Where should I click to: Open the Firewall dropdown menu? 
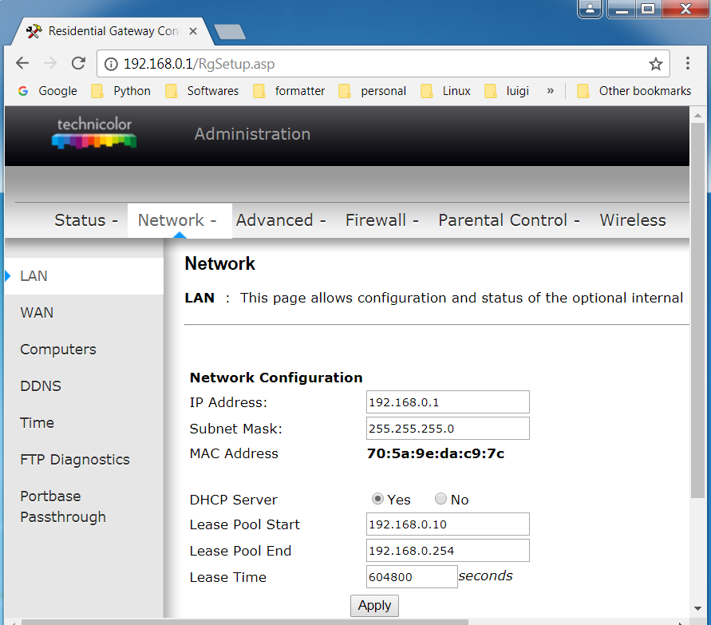376,220
